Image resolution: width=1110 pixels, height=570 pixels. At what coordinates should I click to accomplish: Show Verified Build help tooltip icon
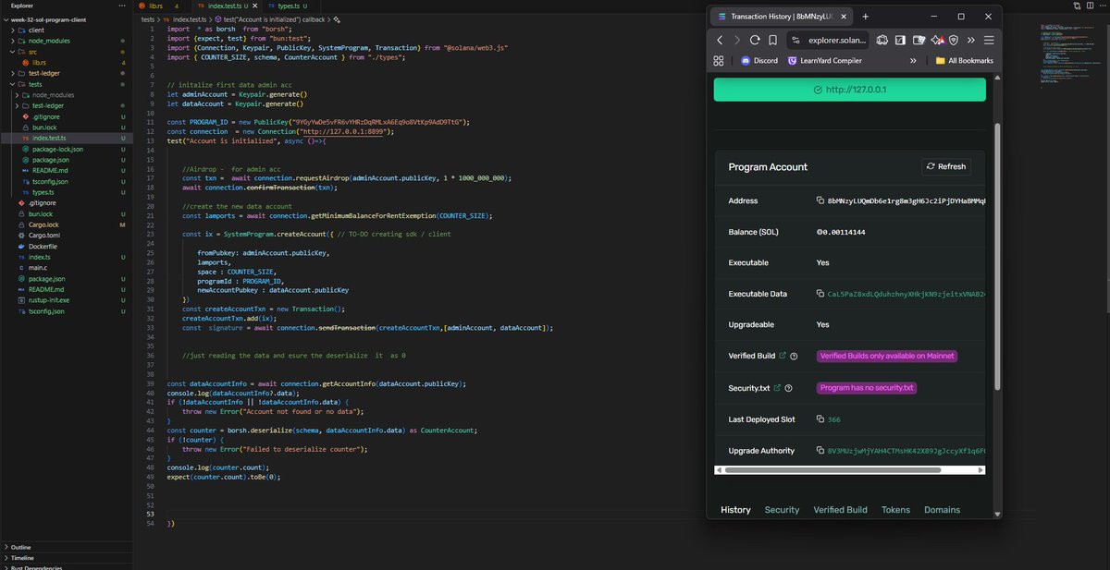coord(794,356)
